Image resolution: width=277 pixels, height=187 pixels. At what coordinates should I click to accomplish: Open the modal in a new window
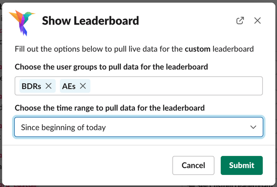[240, 20]
